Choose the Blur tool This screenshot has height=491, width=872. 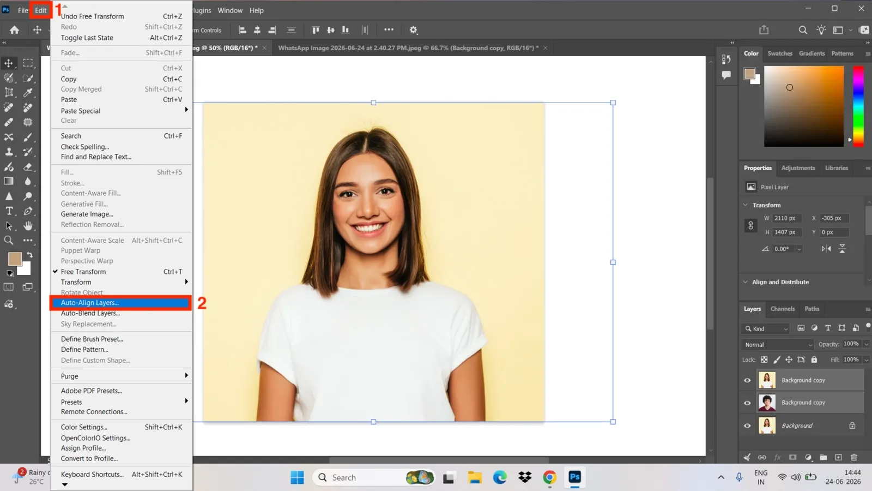28,181
